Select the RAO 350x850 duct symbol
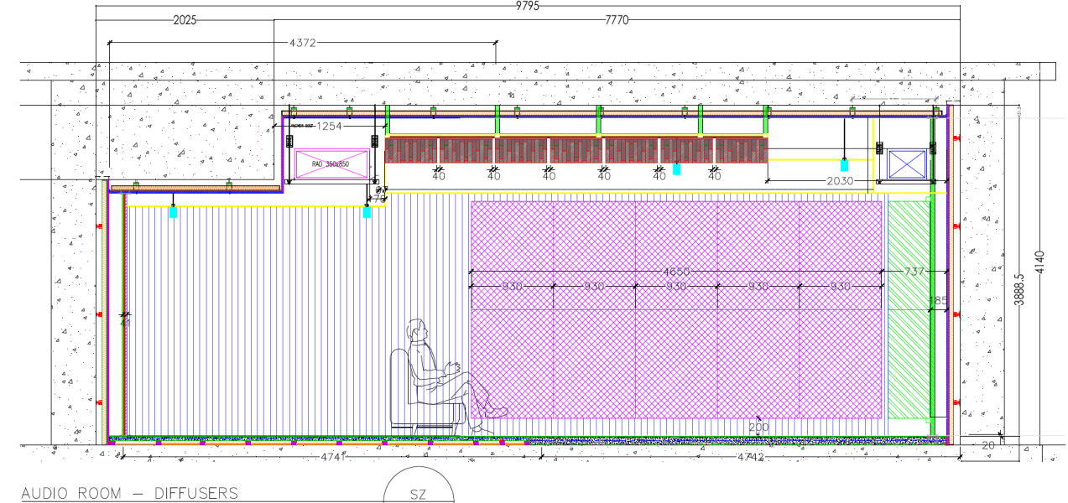 click(331, 162)
